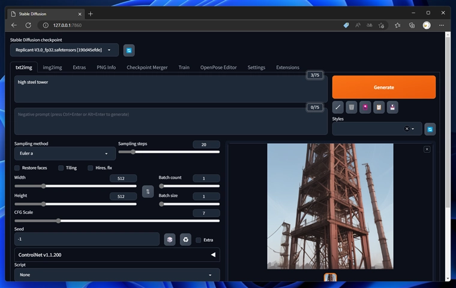Reuse last seed with recycle icon
Viewport: 456px width, 288px height.
tap(185, 240)
